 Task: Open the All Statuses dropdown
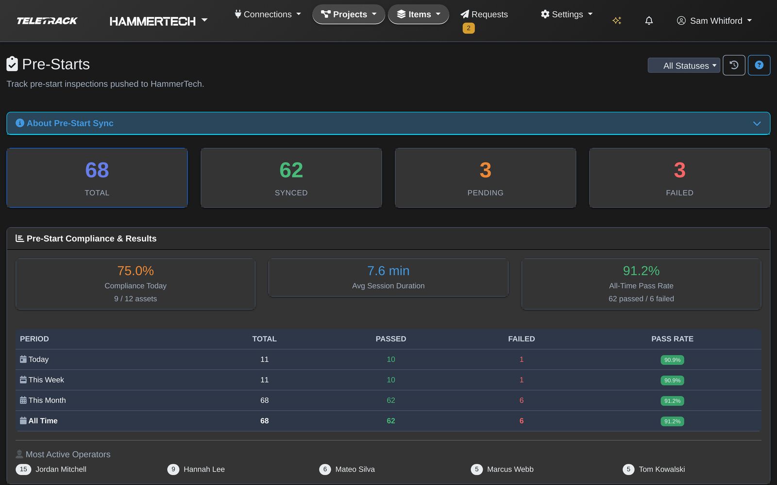684,65
